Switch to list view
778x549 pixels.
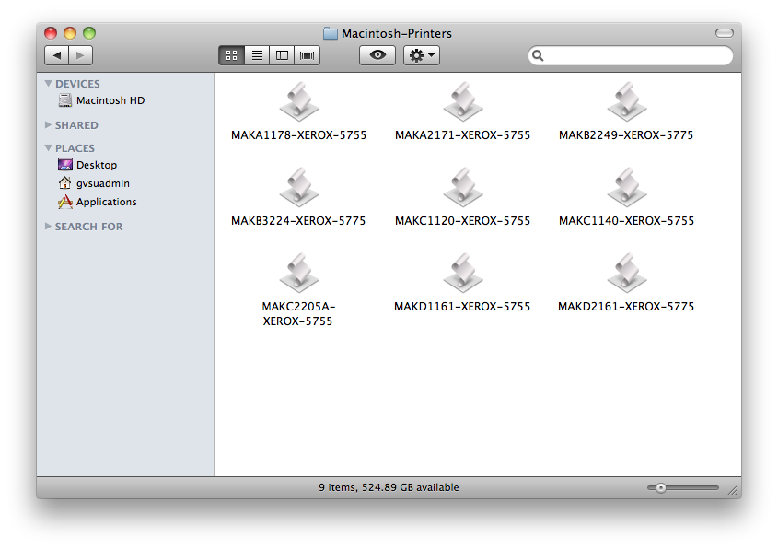pyautogui.click(x=256, y=54)
